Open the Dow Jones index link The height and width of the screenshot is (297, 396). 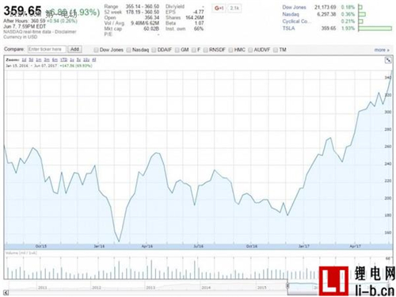pos(294,7)
